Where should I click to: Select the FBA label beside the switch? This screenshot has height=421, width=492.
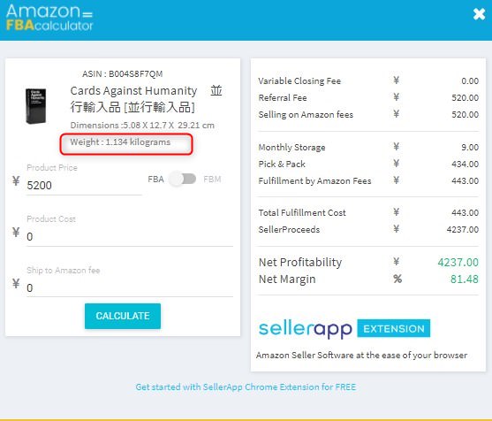[156, 180]
